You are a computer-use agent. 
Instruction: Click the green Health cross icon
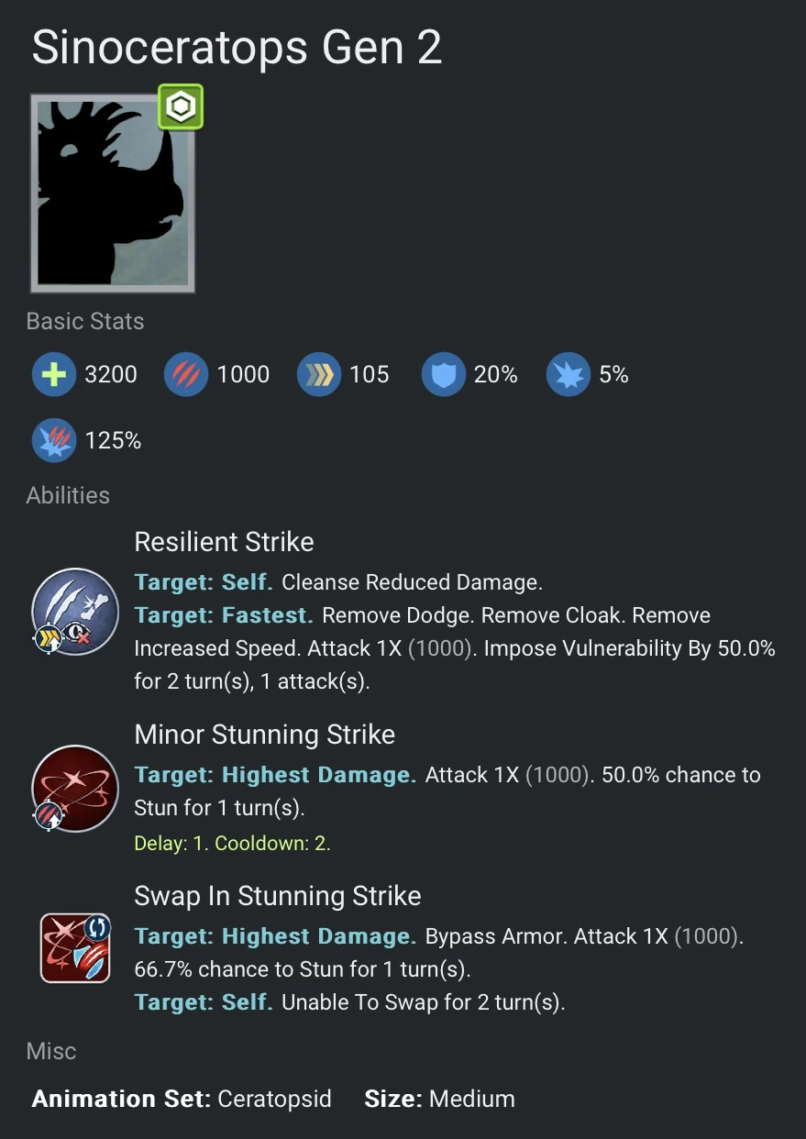[x=54, y=374]
